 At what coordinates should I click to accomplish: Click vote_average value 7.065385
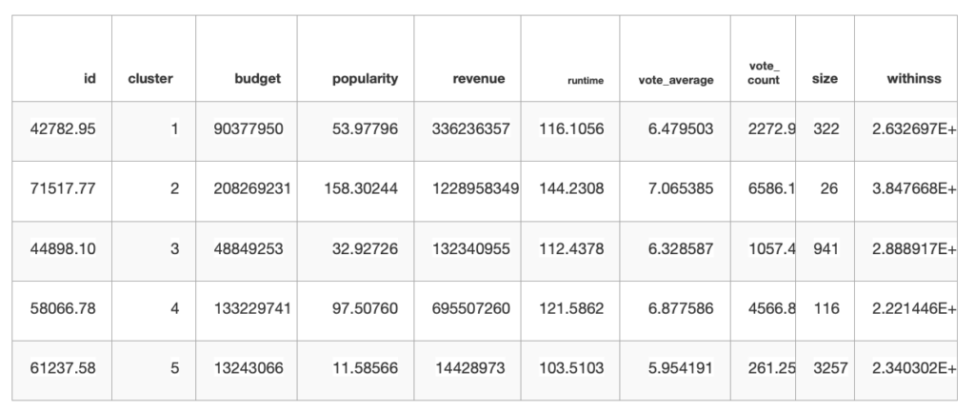pos(681,188)
